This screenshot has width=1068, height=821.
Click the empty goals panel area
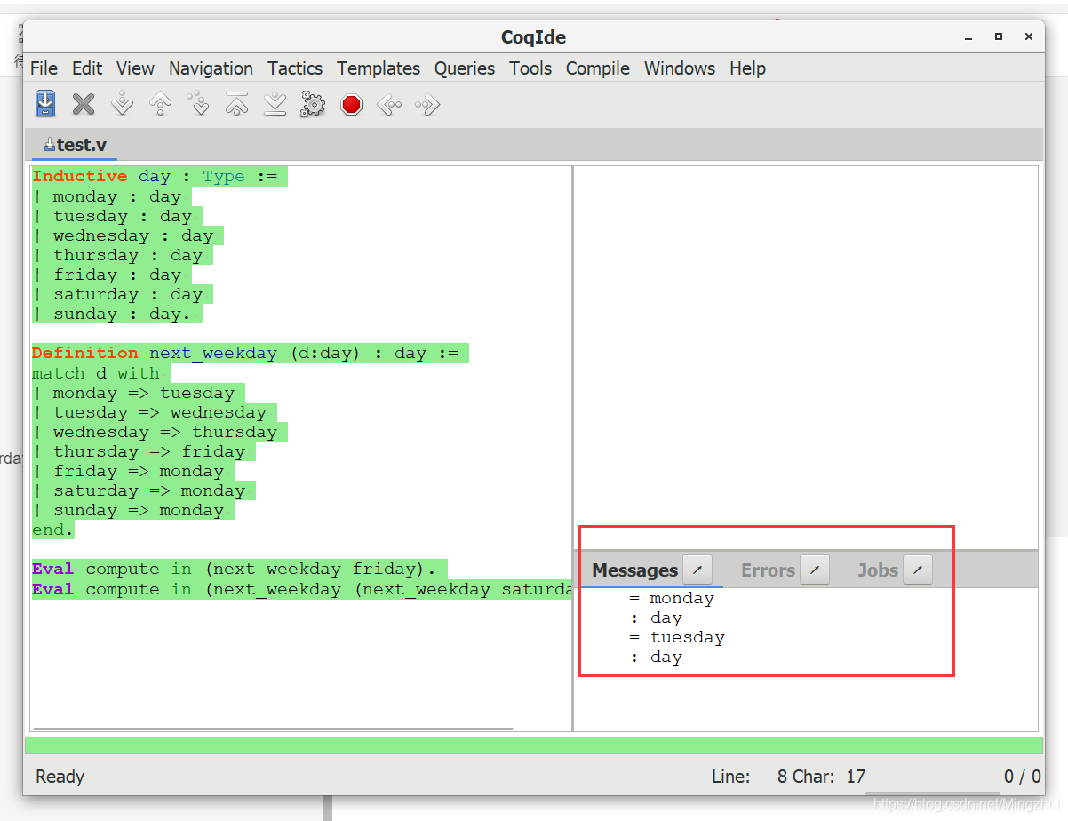click(806, 355)
